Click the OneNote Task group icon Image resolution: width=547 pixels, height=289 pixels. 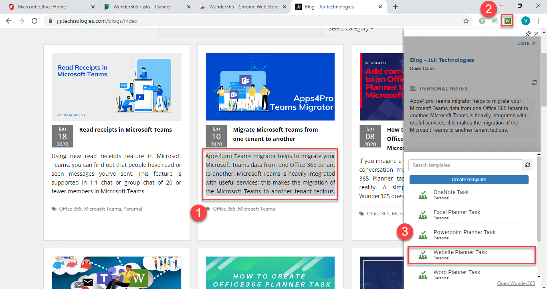pos(422,195)
